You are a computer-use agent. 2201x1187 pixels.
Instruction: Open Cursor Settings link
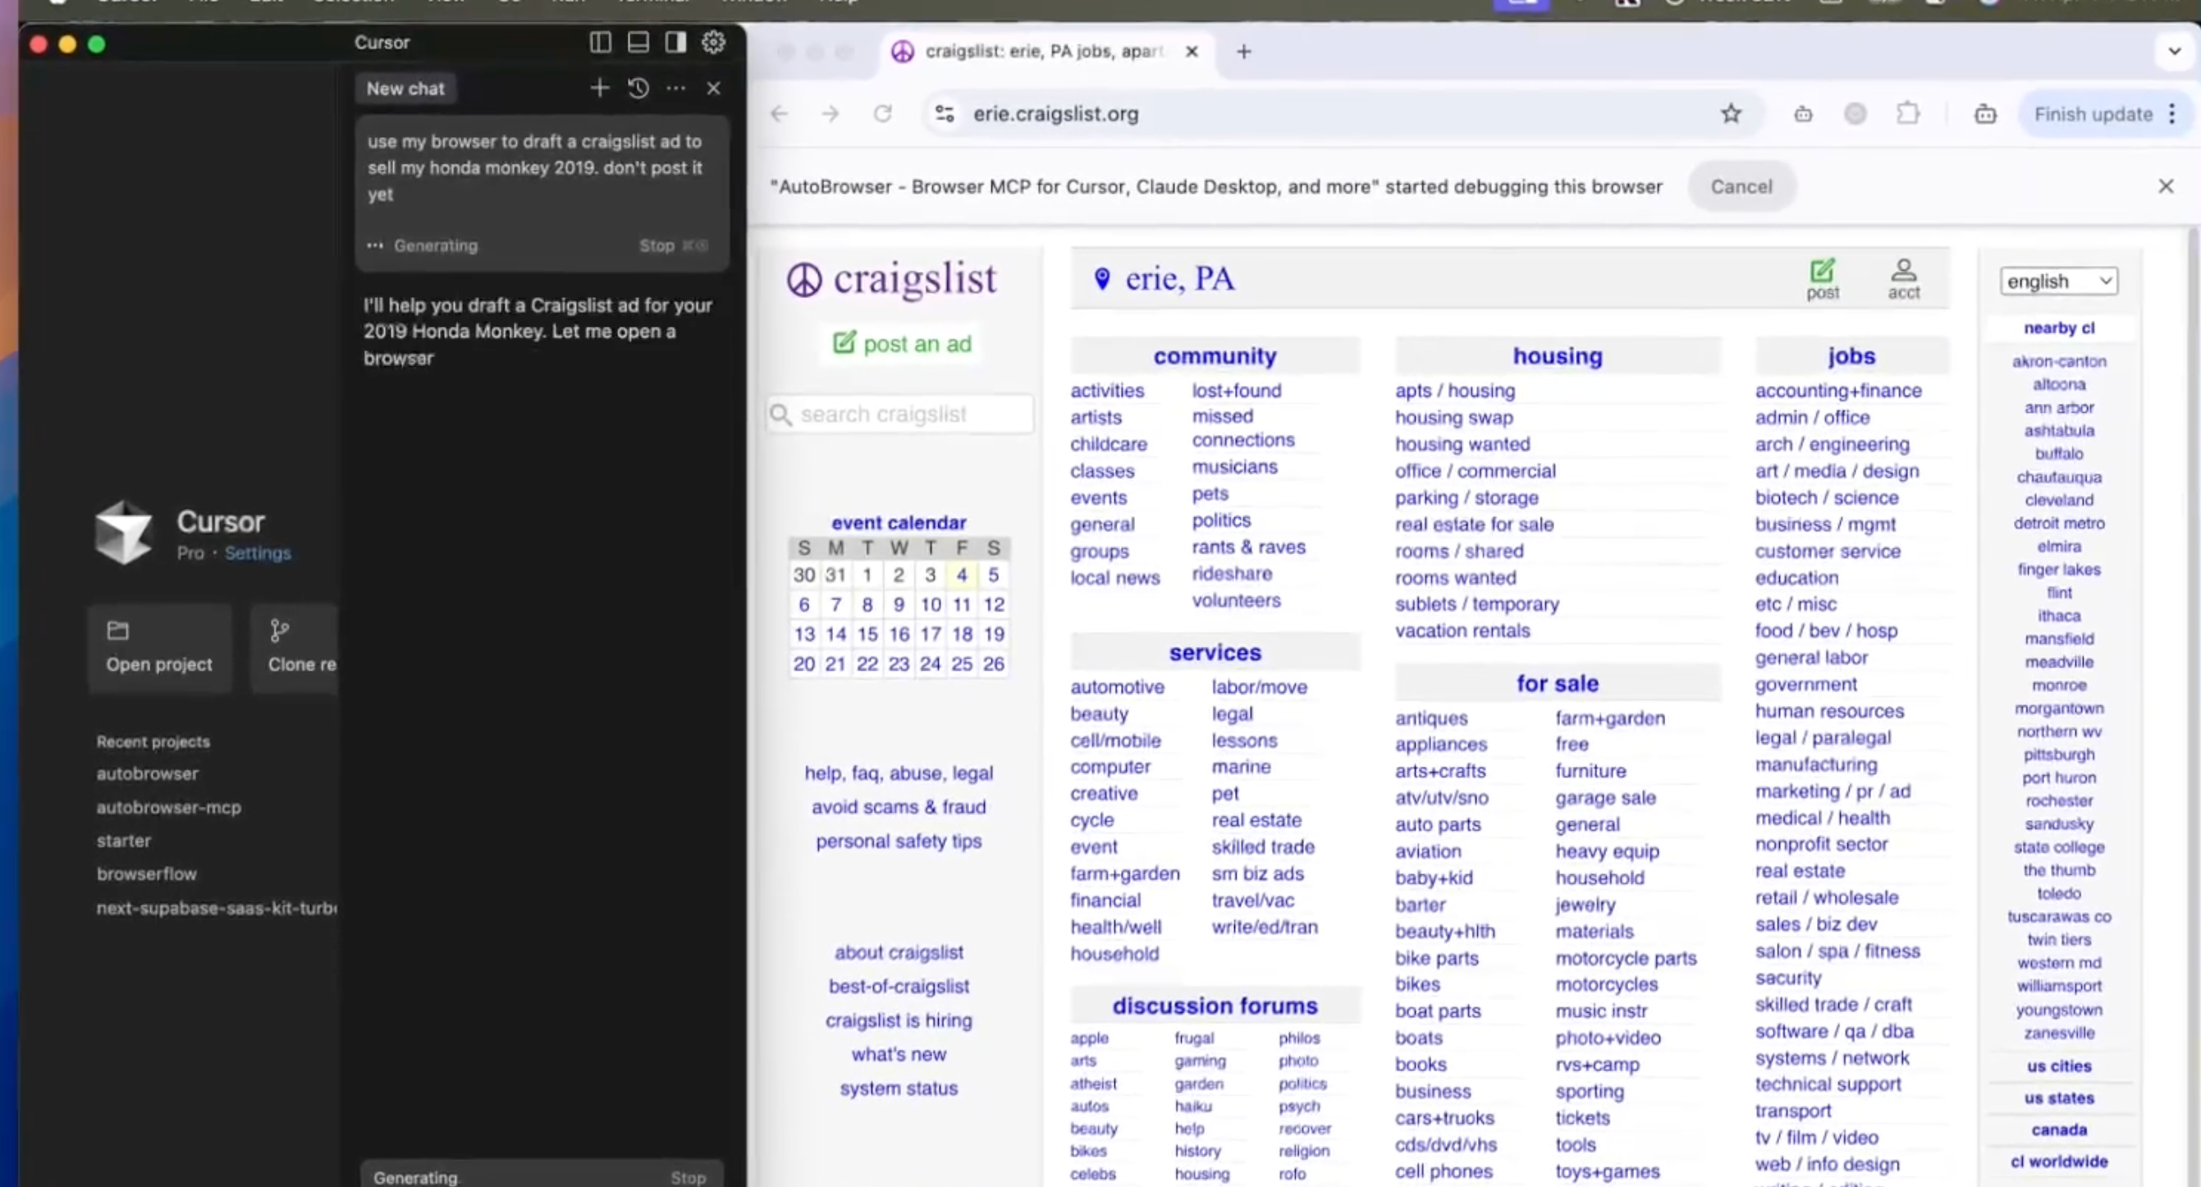point(257,553)
